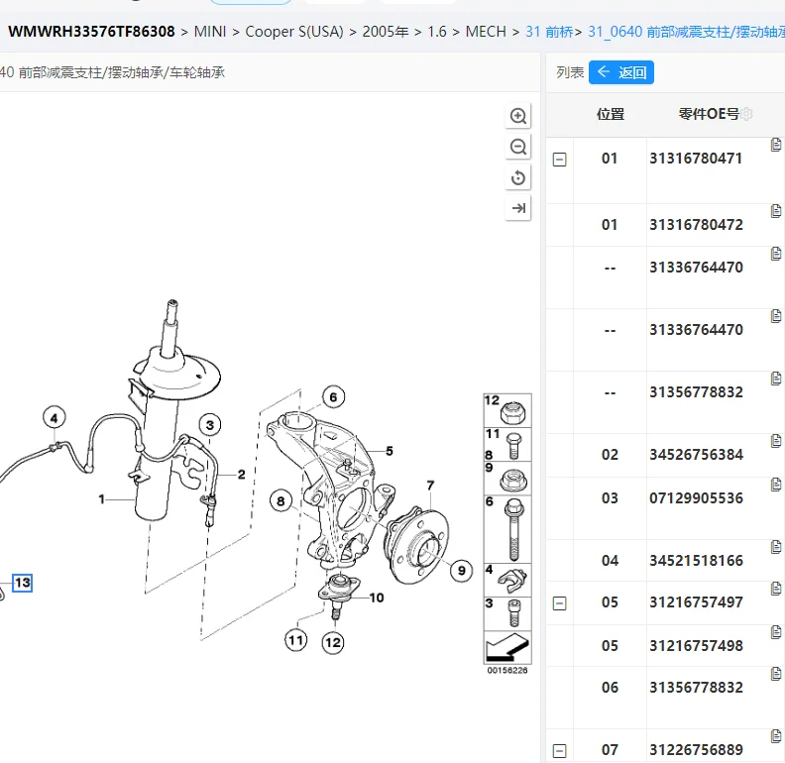The width and height of the screenshot is (785, 763).
Task: Select part number 31216757497
Action: click(x=696, y=602)
